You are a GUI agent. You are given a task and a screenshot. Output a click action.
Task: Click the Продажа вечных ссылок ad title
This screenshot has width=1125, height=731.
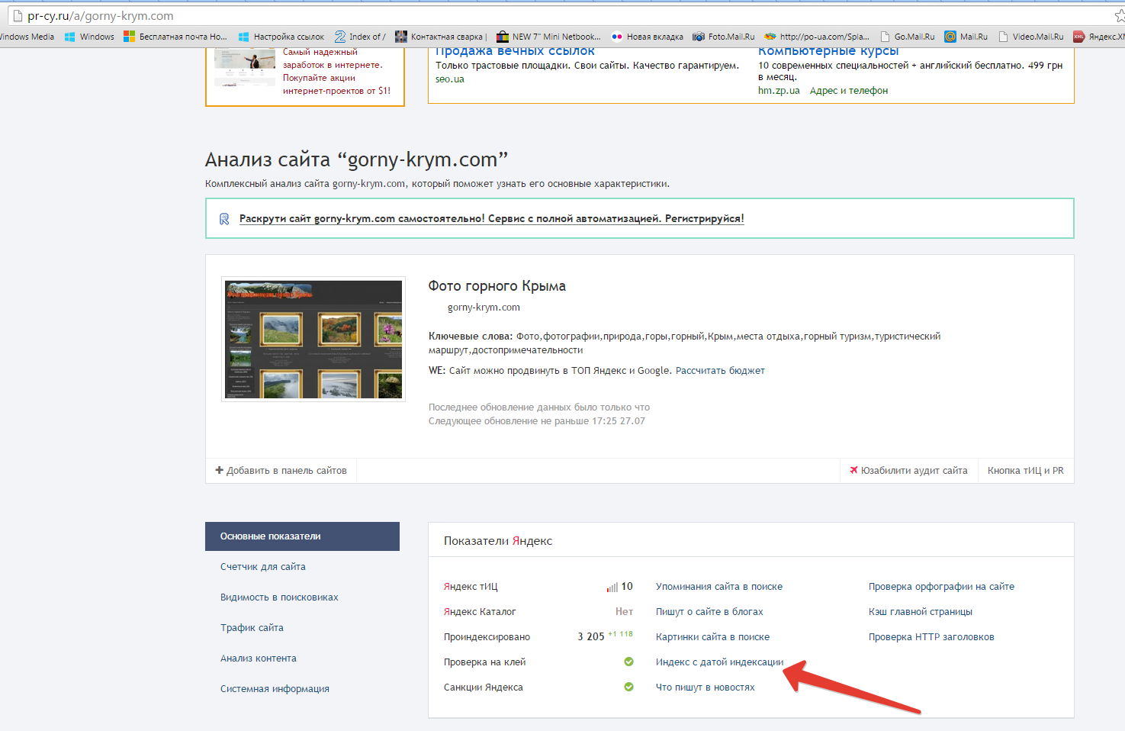515,52
